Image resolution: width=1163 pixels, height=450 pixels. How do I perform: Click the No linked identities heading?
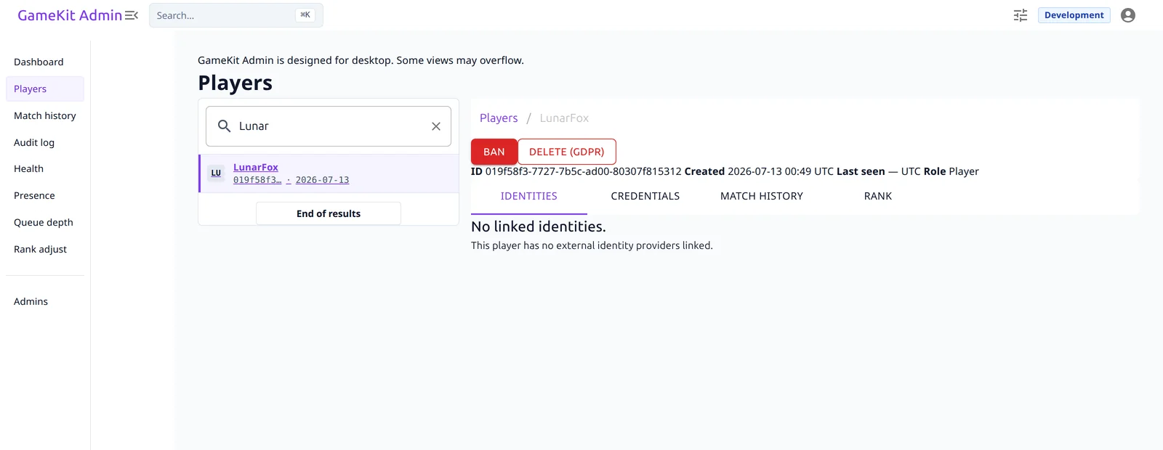[x=539, y=227]
